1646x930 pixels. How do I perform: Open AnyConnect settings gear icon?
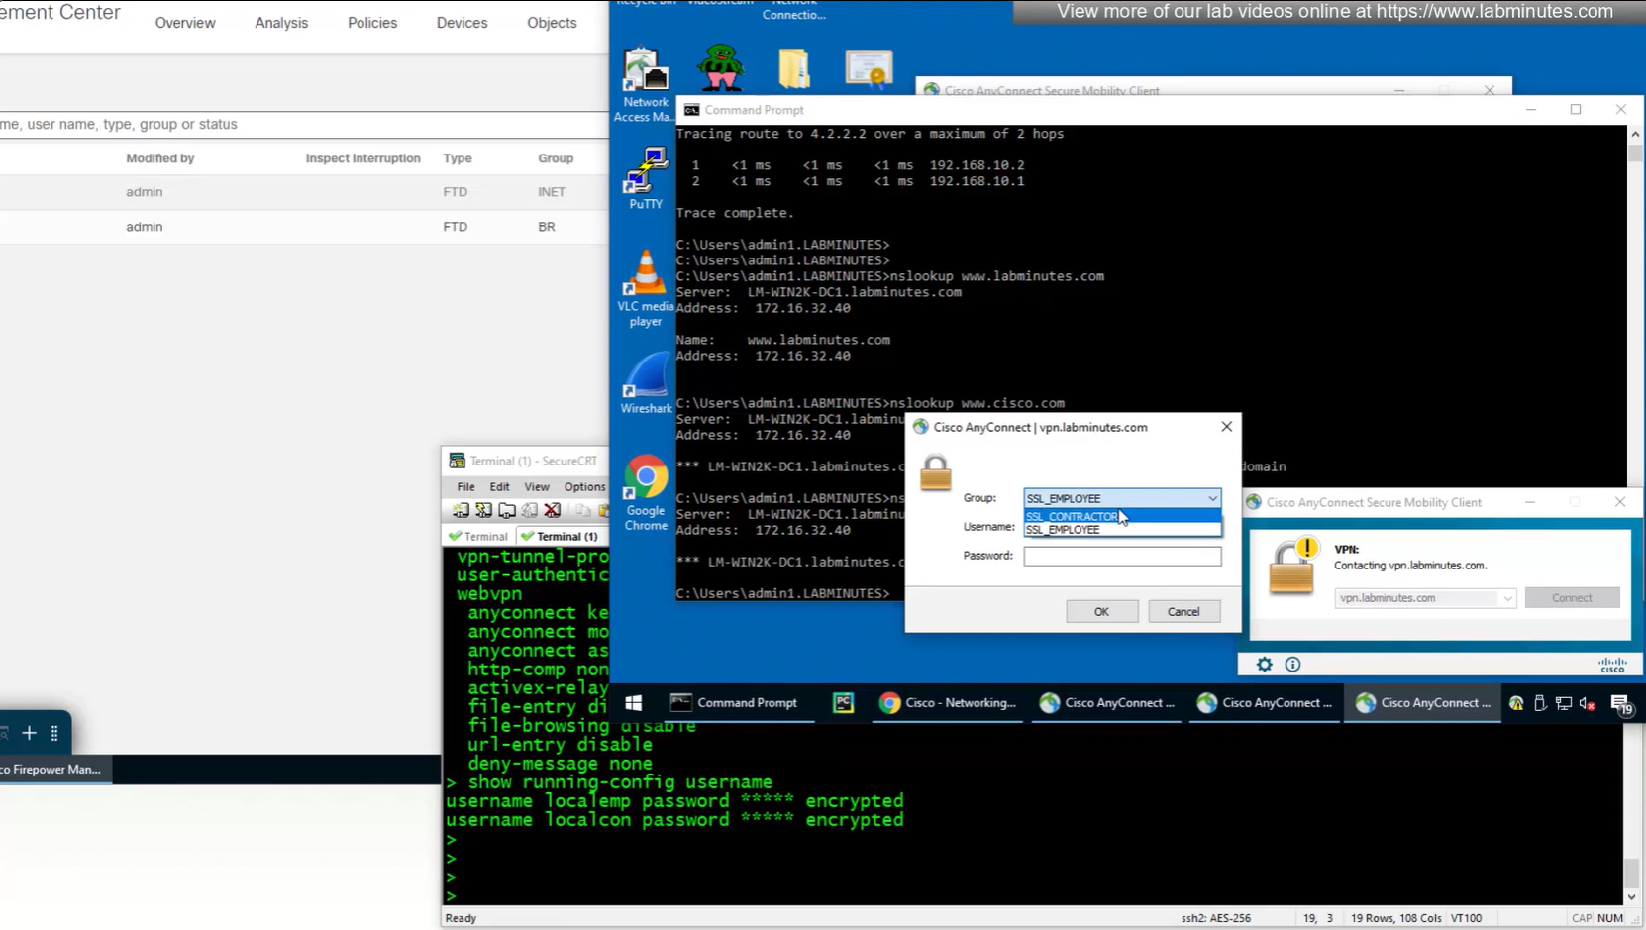coord(1264,665)
